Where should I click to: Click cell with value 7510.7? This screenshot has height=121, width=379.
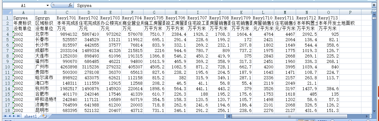click(x=154, y=34)
